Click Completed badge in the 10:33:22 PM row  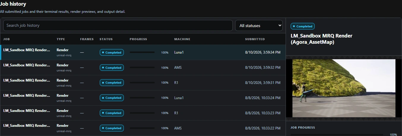point(112,128)
